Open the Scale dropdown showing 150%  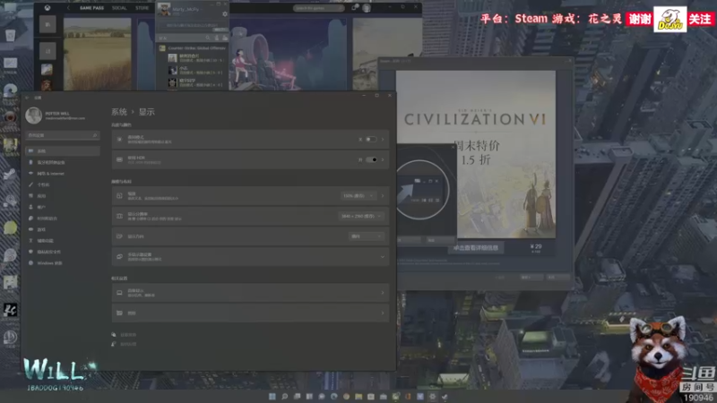pos(358,195)
